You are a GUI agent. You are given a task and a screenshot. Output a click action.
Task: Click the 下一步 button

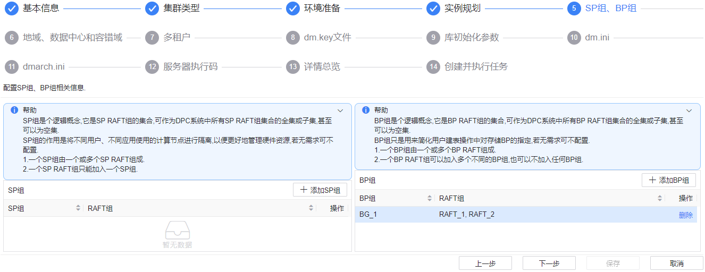click(x=549, y=263)
